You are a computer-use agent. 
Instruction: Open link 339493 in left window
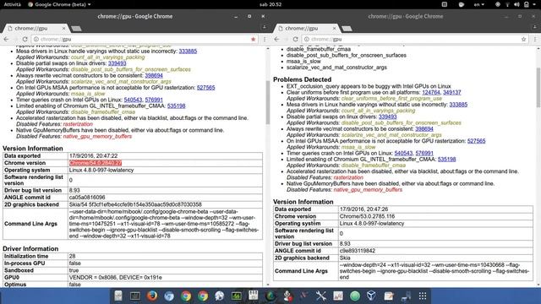tap(117, 63)
